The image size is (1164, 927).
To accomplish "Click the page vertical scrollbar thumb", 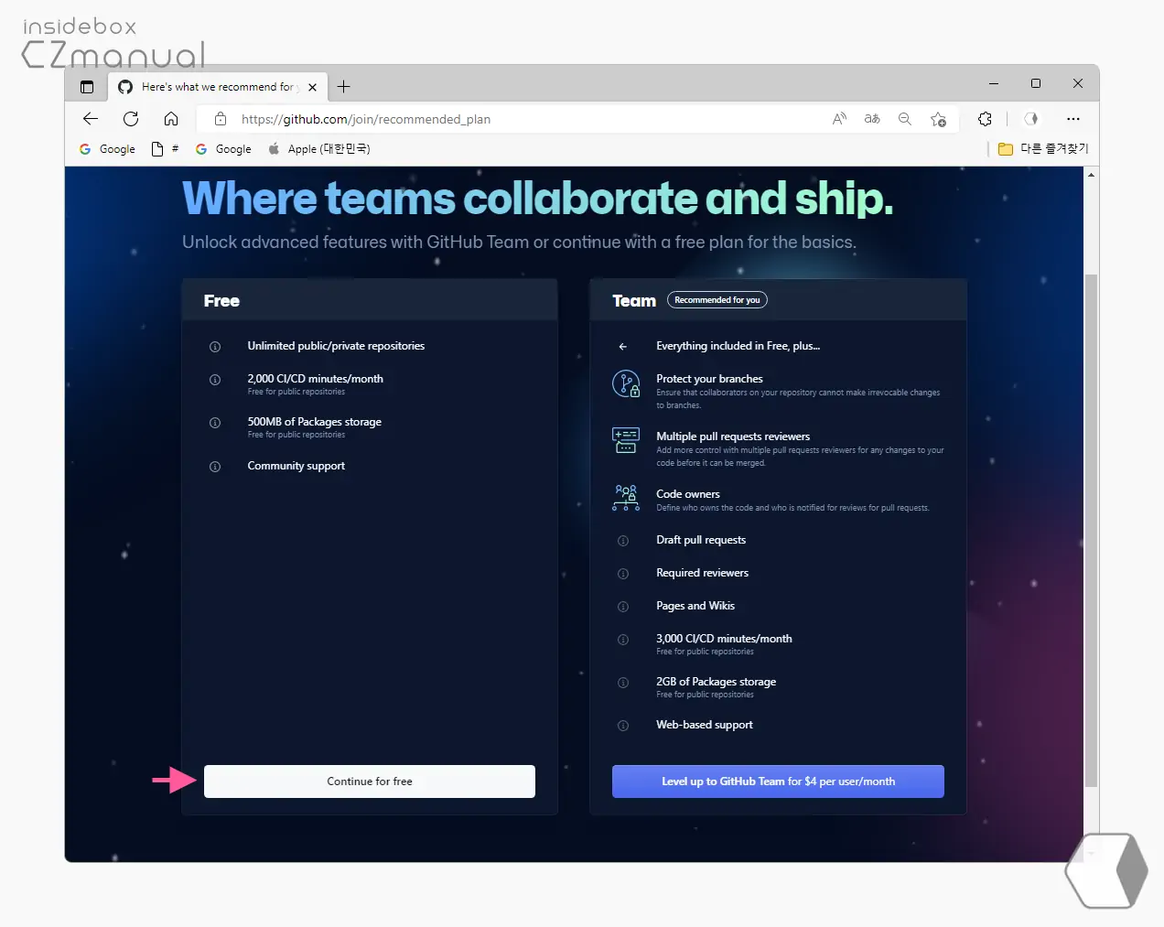I will tap(1091, 531).
